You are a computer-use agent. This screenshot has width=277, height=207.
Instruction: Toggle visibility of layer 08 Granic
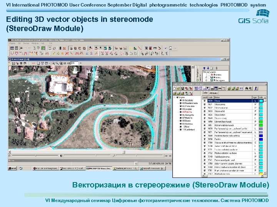pyautogui.click(x=180, y=121)
